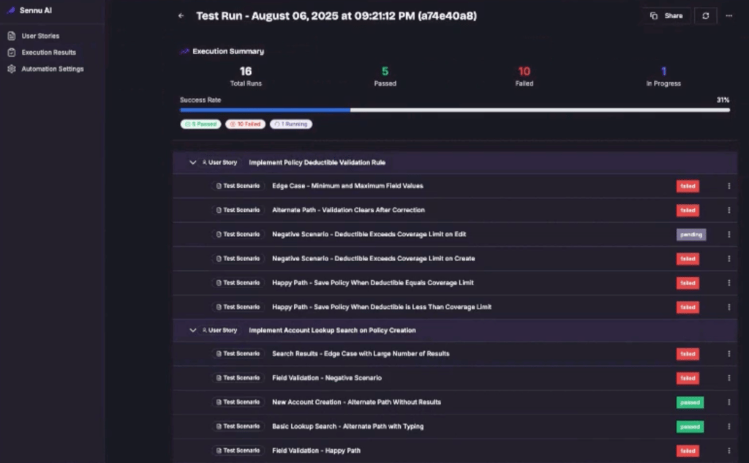
Task: Collapse Implement Account Lookup Search story
Action: 192,330
